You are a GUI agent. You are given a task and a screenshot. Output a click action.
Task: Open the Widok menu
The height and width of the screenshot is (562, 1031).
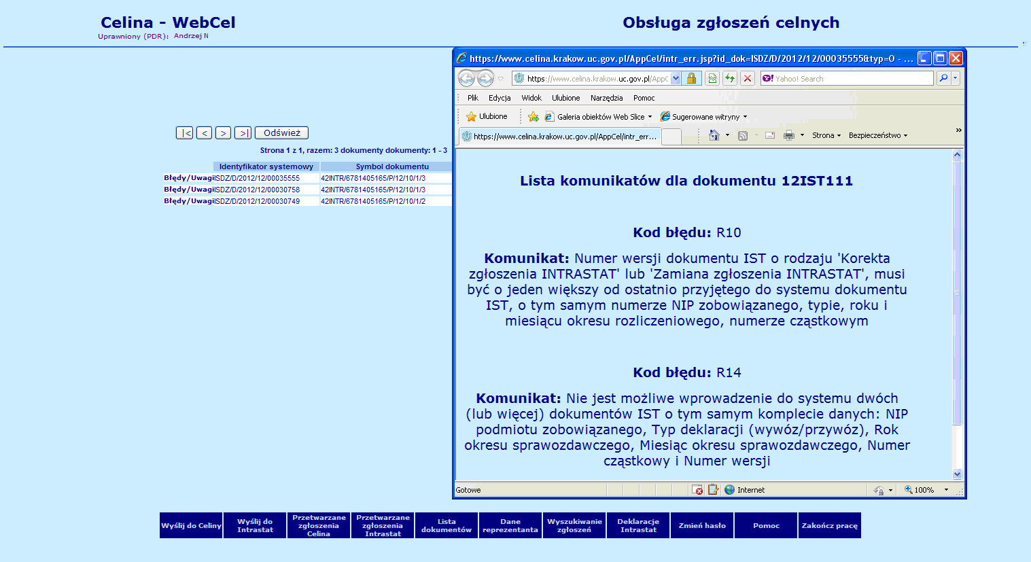(531, 98)
